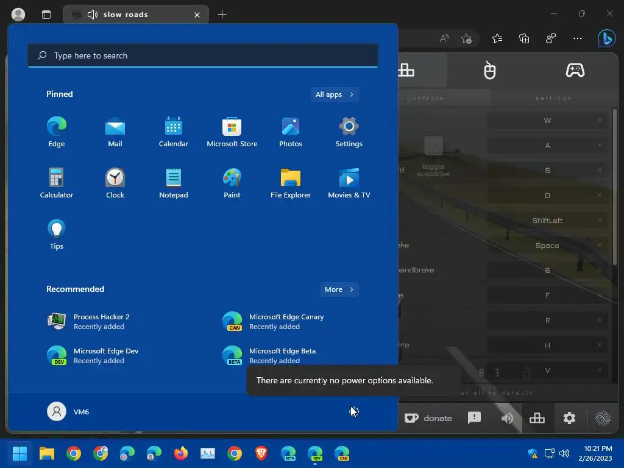This screenshot has width=624, height=468.
Task: Switch to gamepad controls tab in game
Action: click(575, 71)
